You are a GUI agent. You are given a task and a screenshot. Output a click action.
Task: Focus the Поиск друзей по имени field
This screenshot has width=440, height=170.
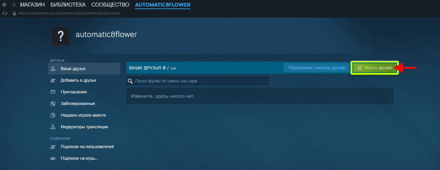(x=198, y=81)
